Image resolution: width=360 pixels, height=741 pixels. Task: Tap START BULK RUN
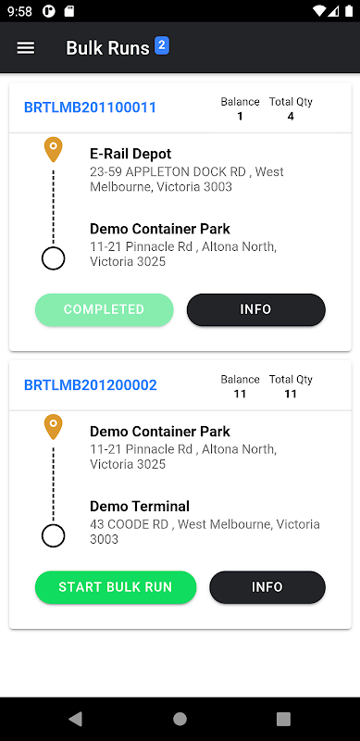click(x=116, y=587)
